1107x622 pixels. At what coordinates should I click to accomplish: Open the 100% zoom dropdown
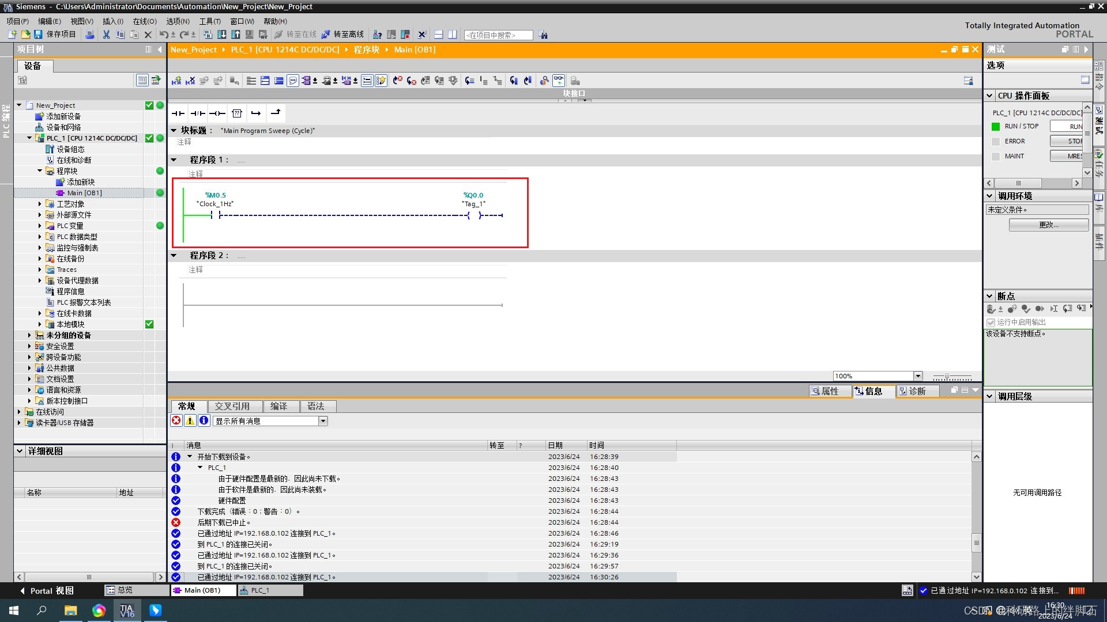pos(918,376)
